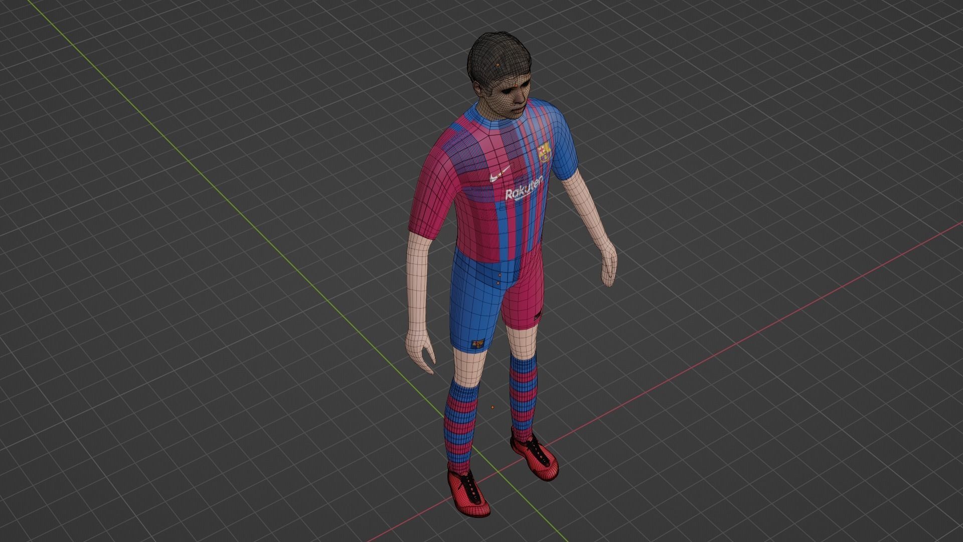Click the orange origin dot on the hair

[498, 65]
